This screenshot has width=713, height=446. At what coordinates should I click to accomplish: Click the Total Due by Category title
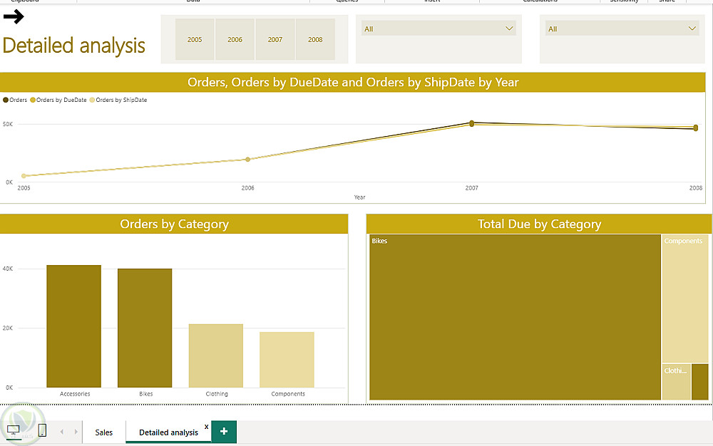pos(539,224)
